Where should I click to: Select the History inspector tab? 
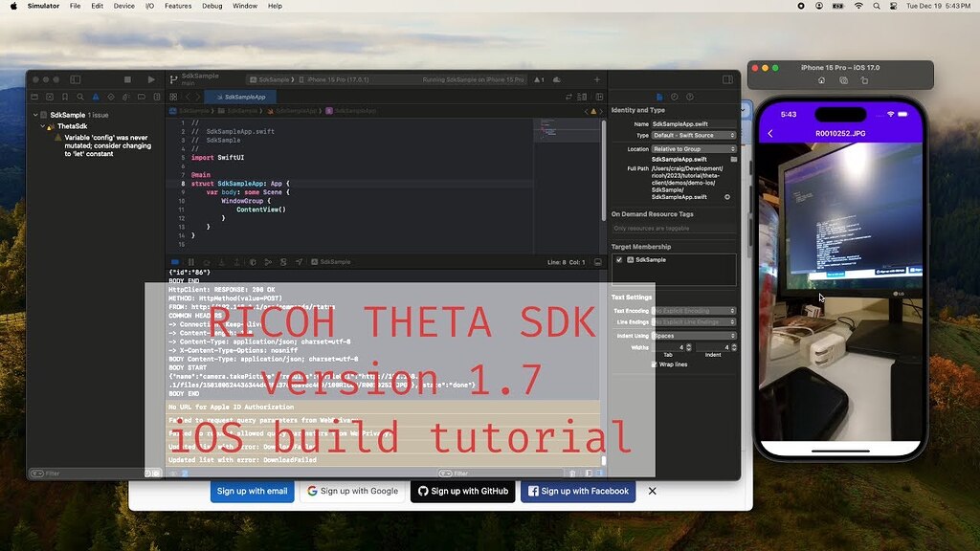[675, 97]
